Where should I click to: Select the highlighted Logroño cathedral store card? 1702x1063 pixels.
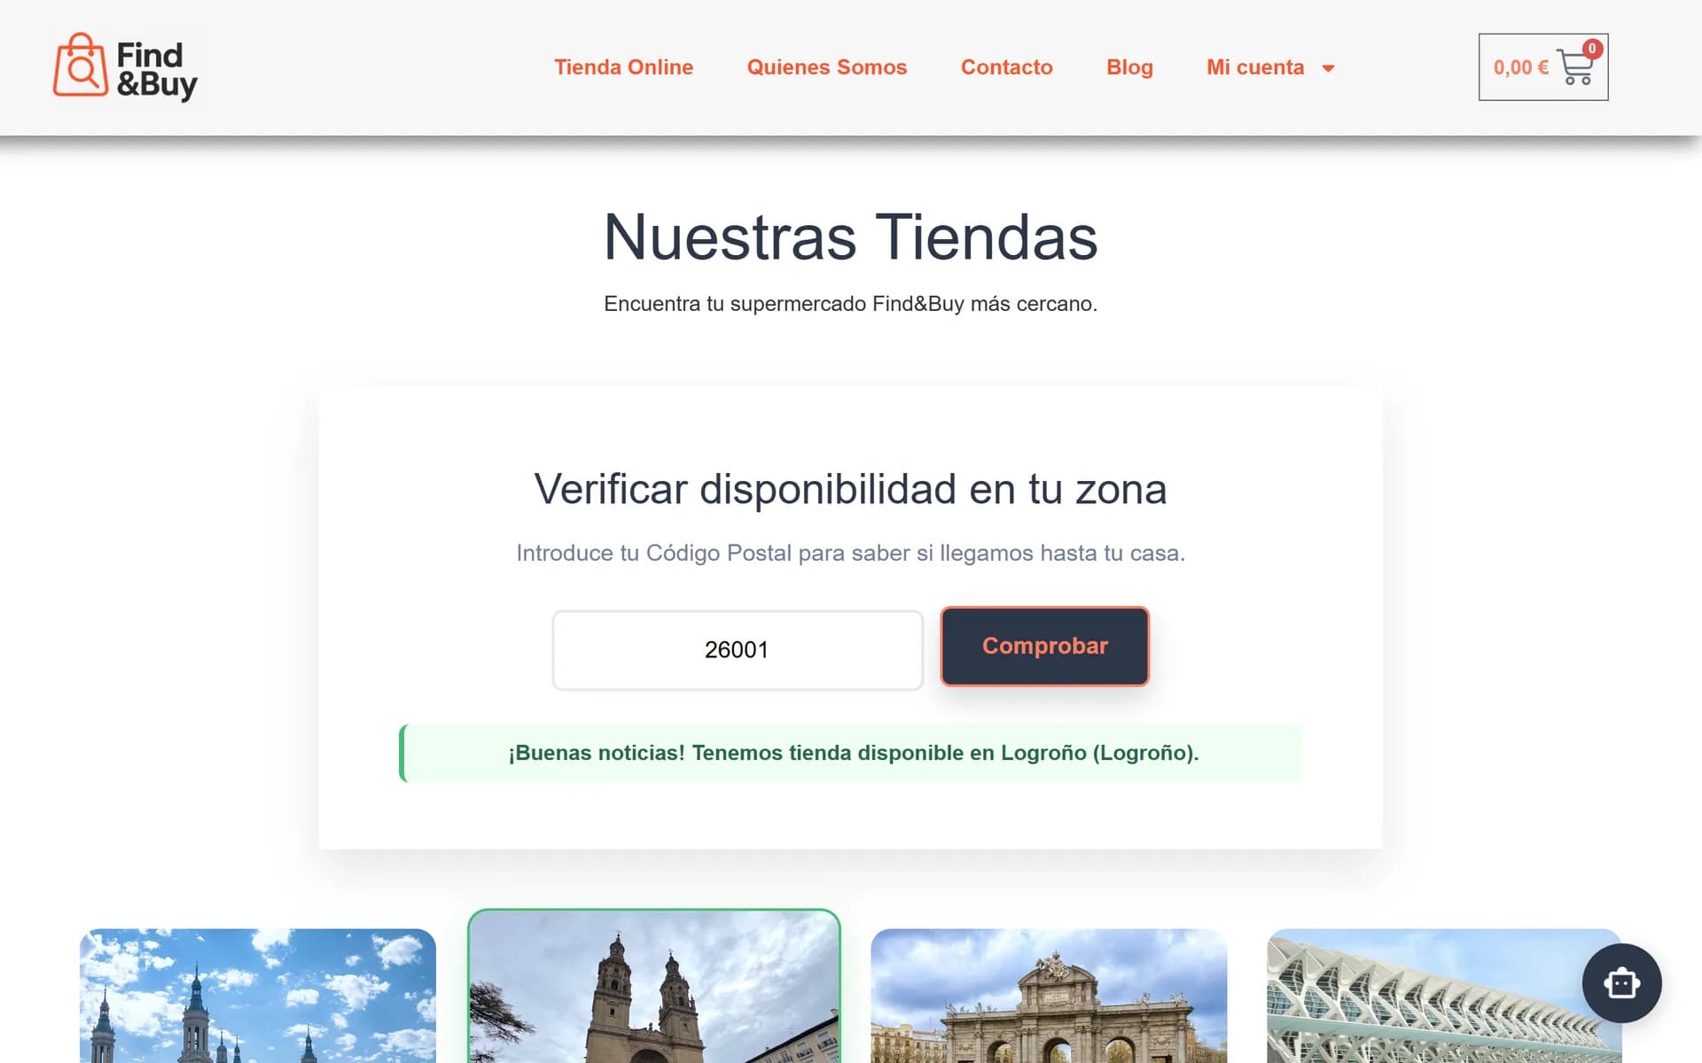(x=654, y=986)
